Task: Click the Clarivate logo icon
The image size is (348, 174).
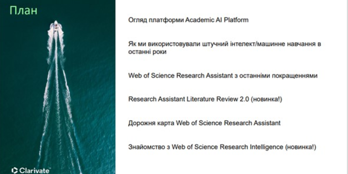Action: point(14,170)
